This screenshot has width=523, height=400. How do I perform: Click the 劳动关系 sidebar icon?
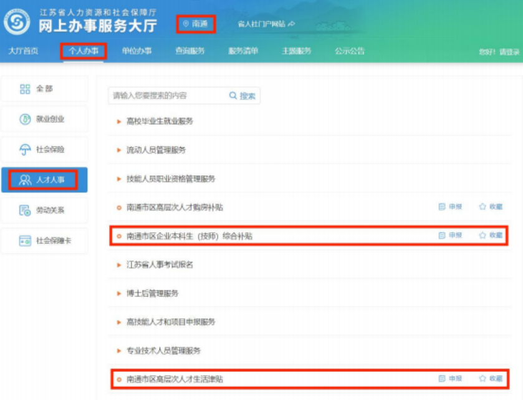(x=25, y=210)
